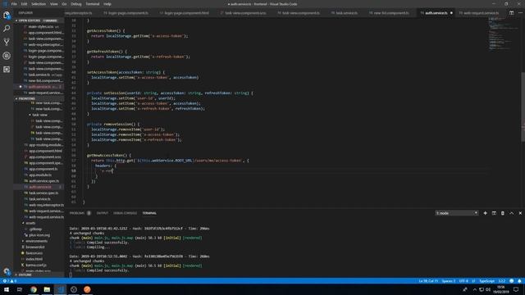Split the terminal panel
525x295 pixels.
click(494, 213)
